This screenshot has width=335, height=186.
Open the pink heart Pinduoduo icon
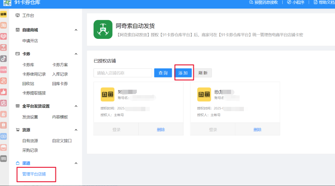(x=3, y=36)
